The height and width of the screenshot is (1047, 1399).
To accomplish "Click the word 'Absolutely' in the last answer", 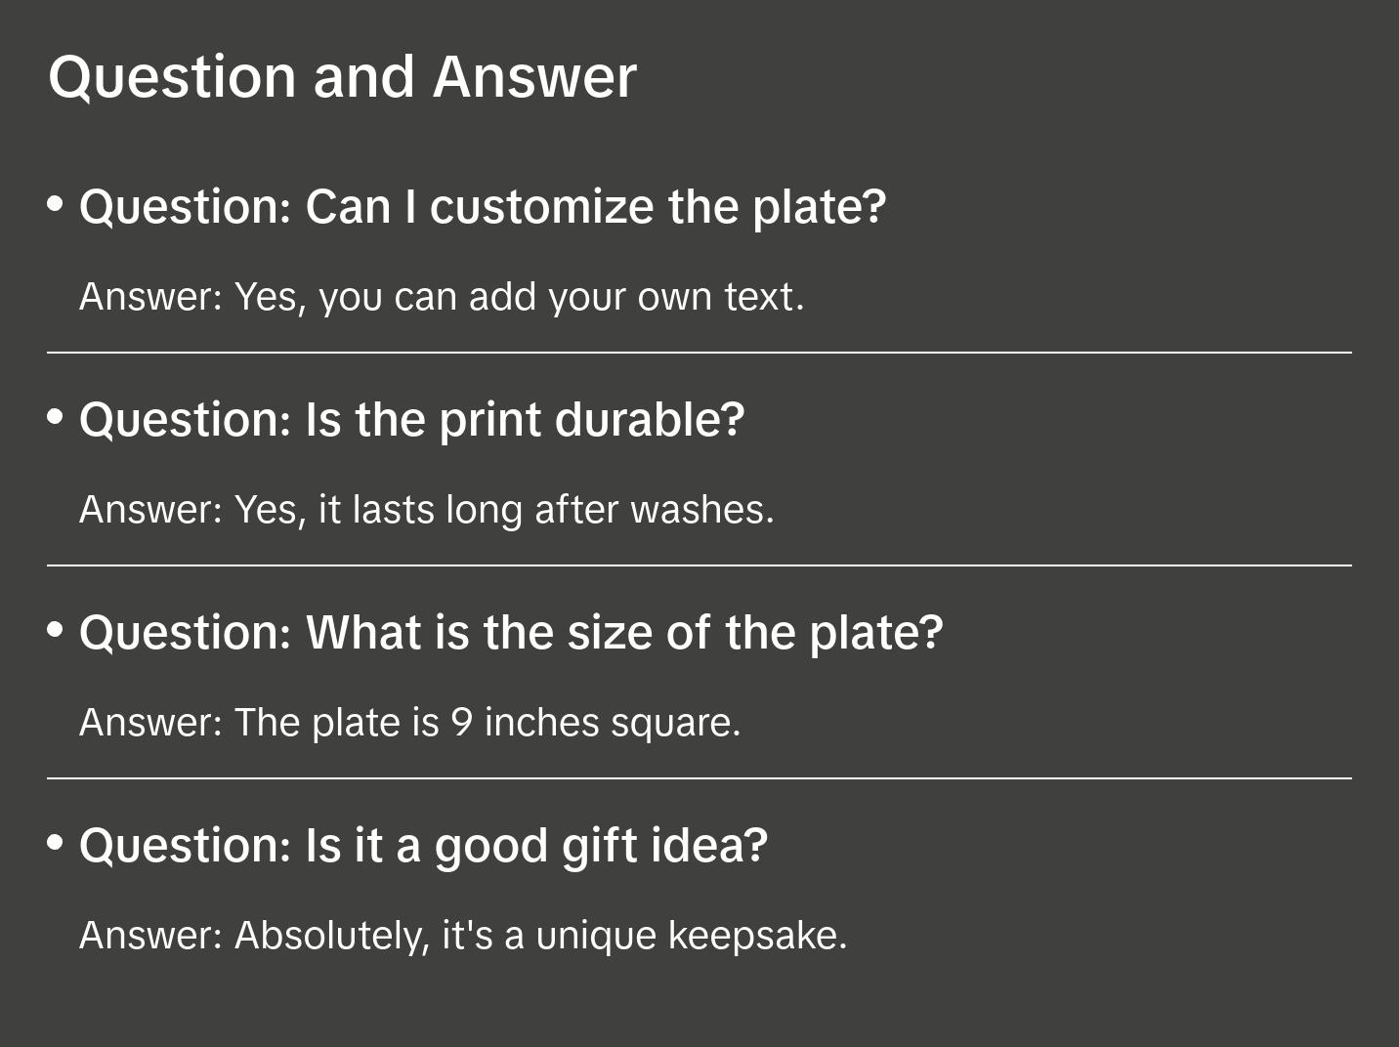I will (x=331, y=936).
